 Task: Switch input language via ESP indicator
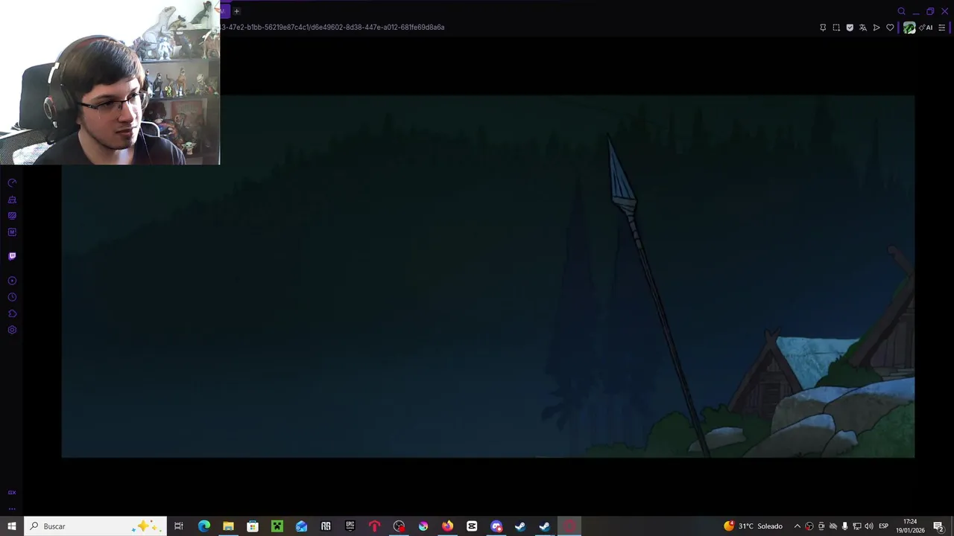click(884, 526)
